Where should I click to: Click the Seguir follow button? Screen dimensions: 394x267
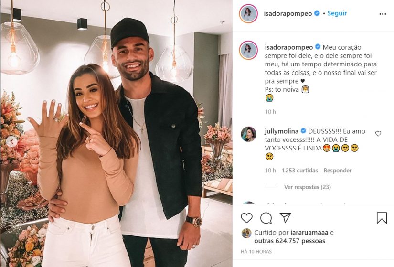tap(337, 13)
